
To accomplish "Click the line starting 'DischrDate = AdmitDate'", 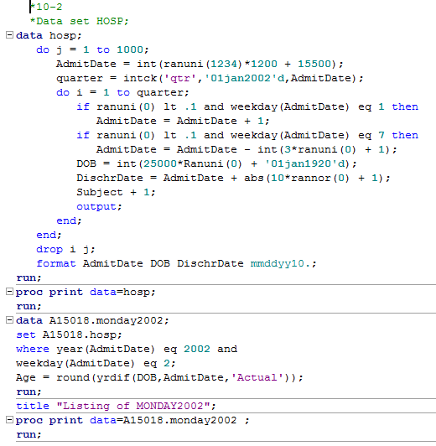I will [x=233, y=178].
